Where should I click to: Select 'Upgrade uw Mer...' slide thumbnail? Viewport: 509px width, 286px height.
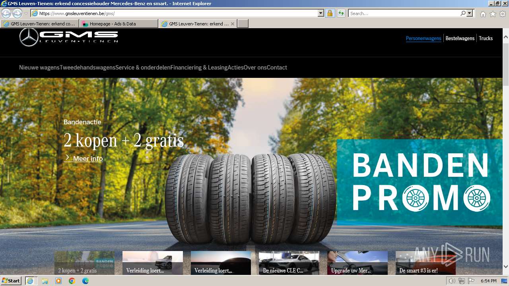click(x=357, y=263)
